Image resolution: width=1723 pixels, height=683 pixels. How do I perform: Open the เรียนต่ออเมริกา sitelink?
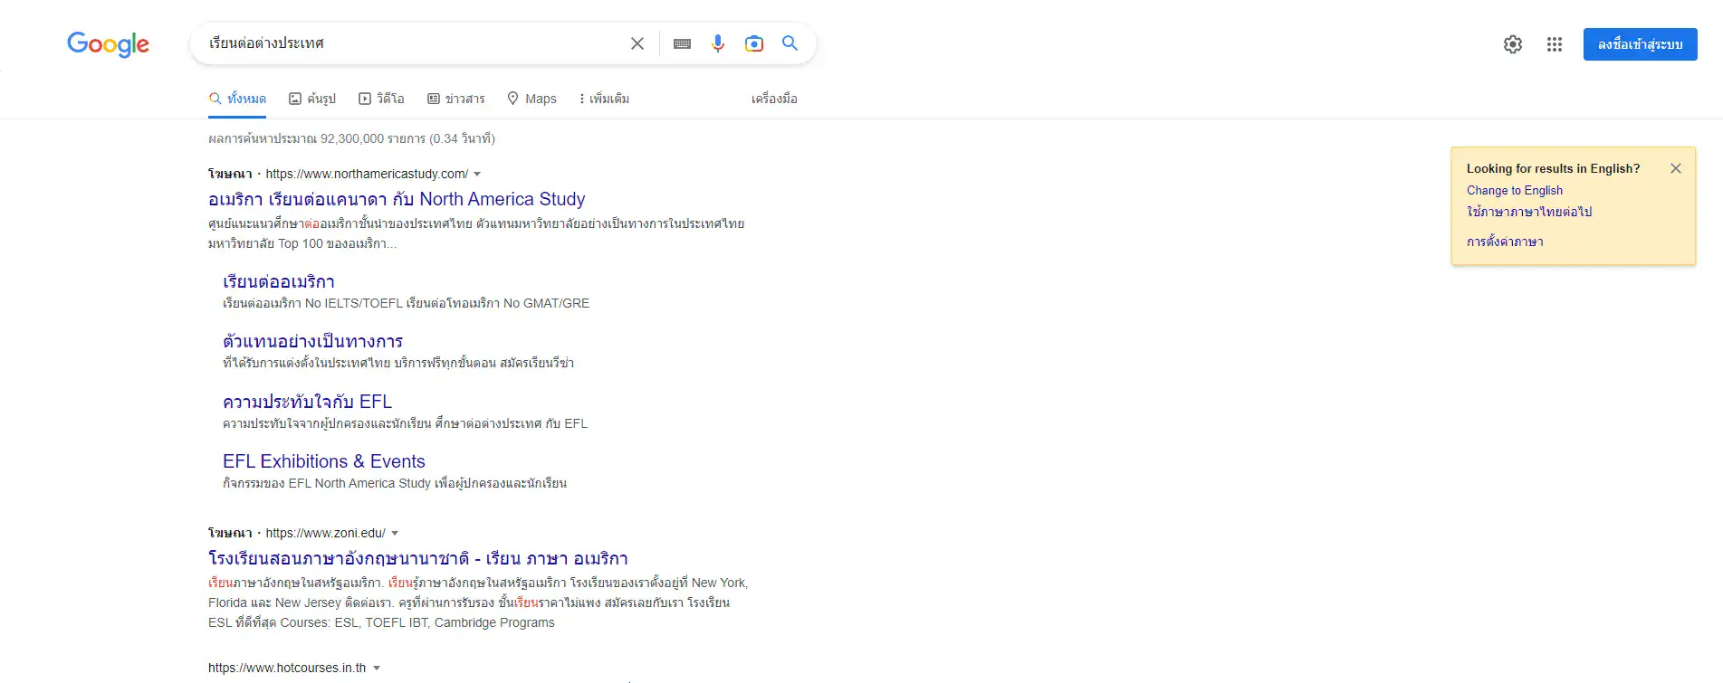pyautogui.click(x=279, y=281)
